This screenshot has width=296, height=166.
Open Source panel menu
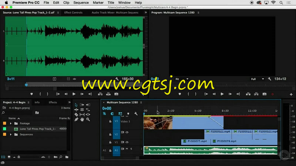point(58,13)
